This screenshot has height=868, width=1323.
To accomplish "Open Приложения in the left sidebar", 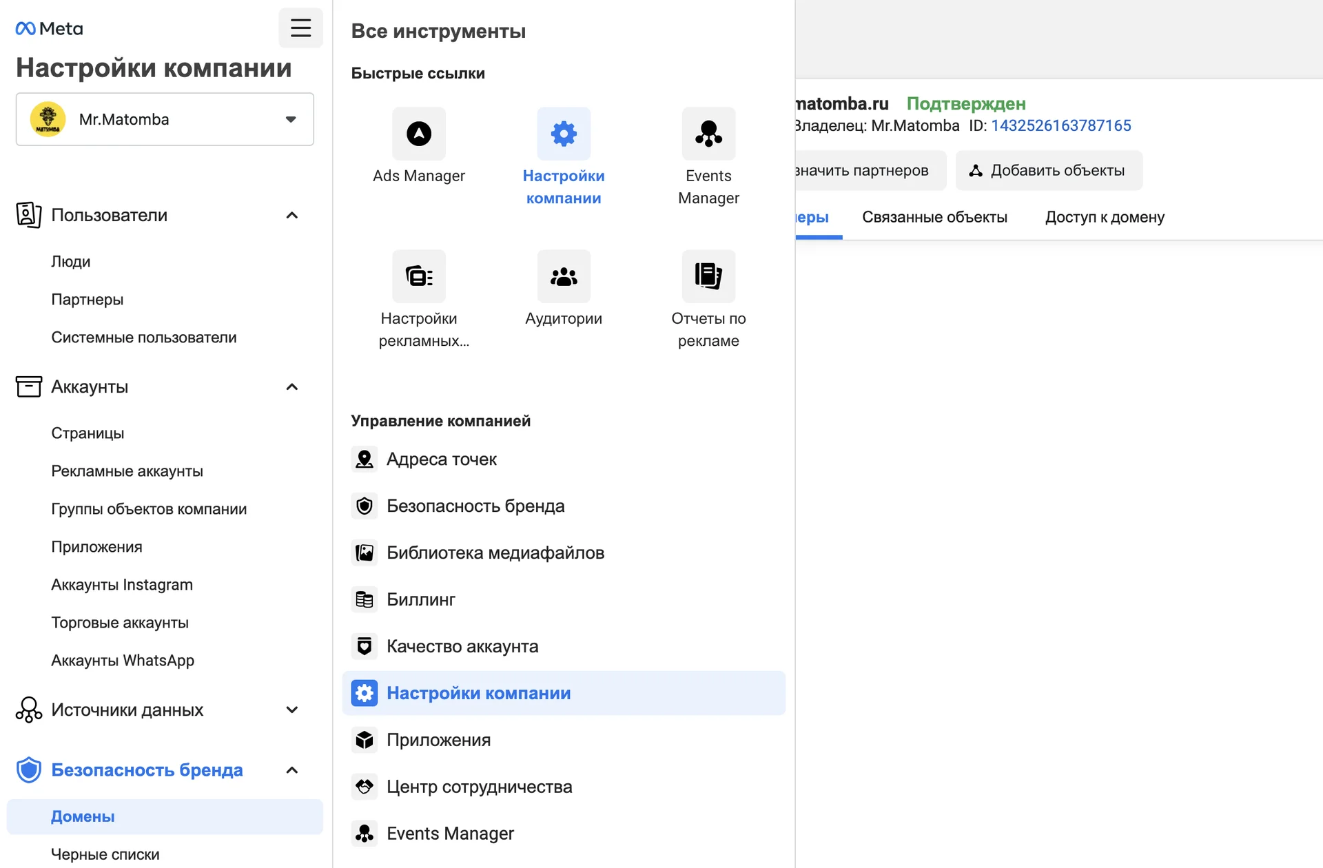I will click(x=96, y=546).
